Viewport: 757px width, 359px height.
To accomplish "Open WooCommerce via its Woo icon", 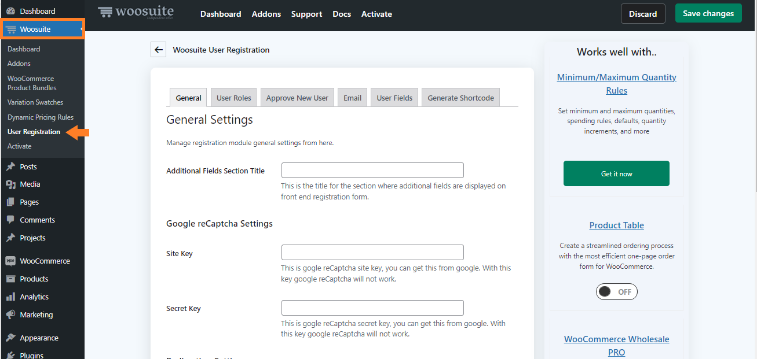I will tap(10, 261).
